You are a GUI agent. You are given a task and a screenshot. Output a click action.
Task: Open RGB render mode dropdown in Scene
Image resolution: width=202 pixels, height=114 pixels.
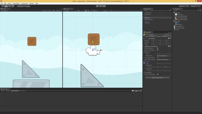tap(80, 10)
